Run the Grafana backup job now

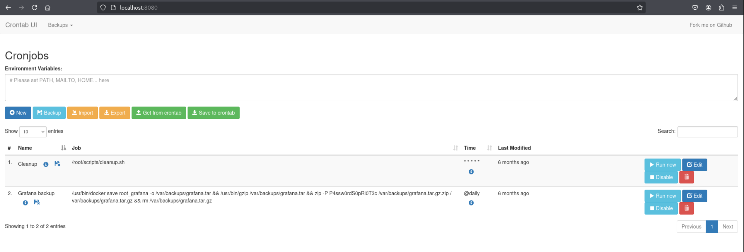[x=662, y=196]
